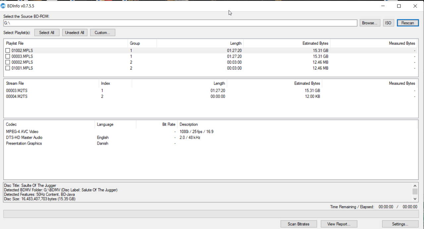Sort by Playlist File column header

[66, 43]
